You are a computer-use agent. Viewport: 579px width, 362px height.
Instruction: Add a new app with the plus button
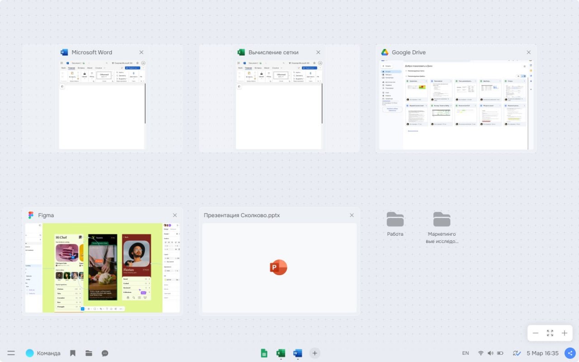pyautogui.click(x=315, y=353)
